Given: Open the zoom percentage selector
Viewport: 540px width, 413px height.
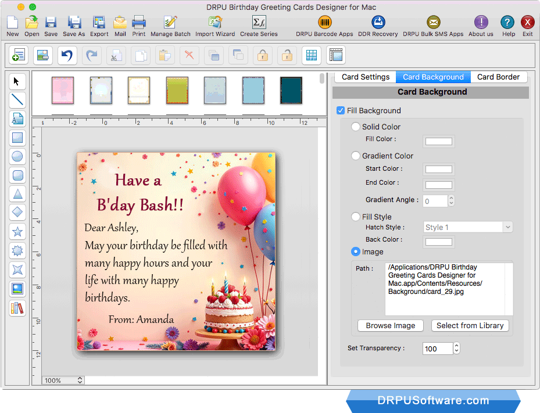Looking at the screenshot, I should 62,380.
